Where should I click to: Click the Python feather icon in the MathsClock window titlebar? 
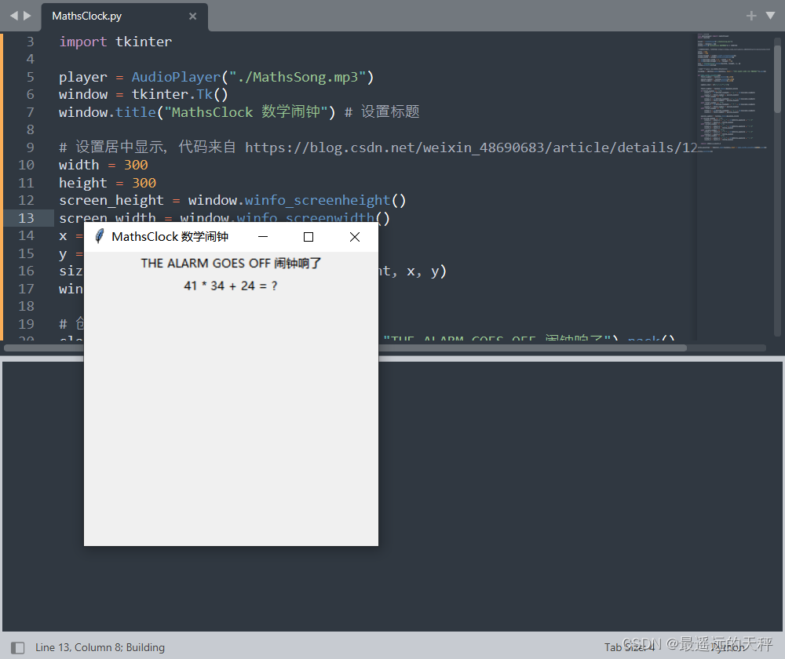coord(98,236)
